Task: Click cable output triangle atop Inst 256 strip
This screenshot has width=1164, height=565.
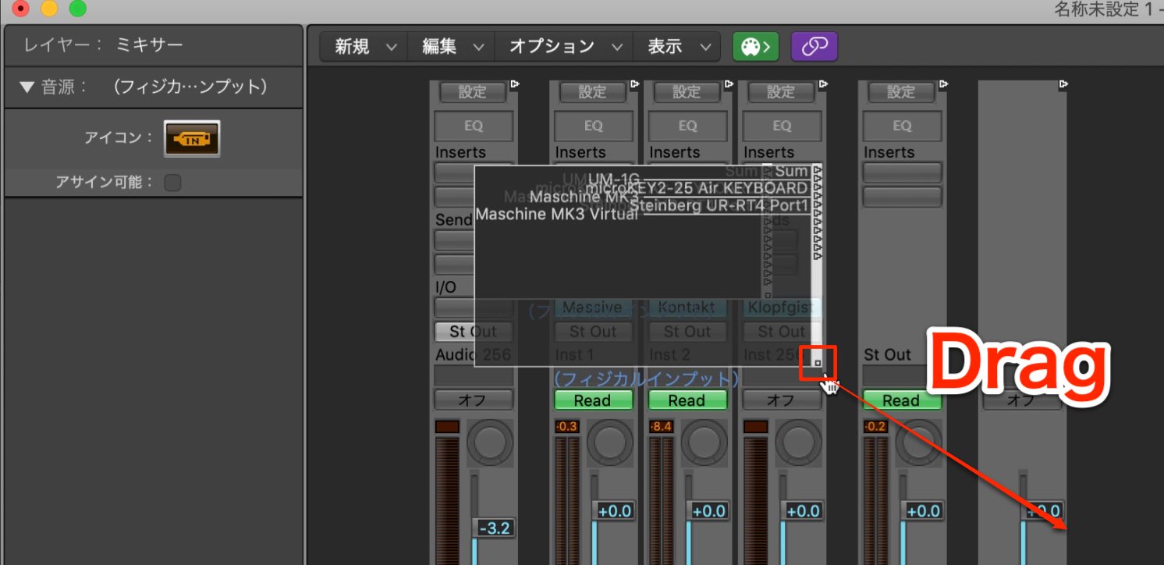Action: click(823, 84)
